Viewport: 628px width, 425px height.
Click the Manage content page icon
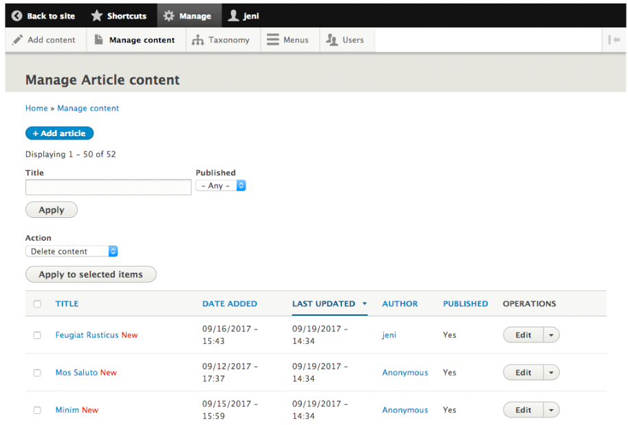[x=98, y=40]
